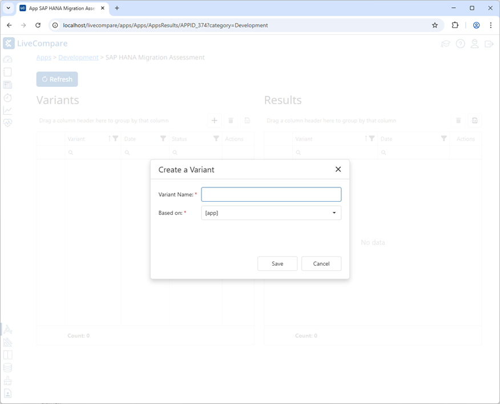Type in the Variant Name field
This screenshot has width=500, height=404.
click(x=271, y=194)
